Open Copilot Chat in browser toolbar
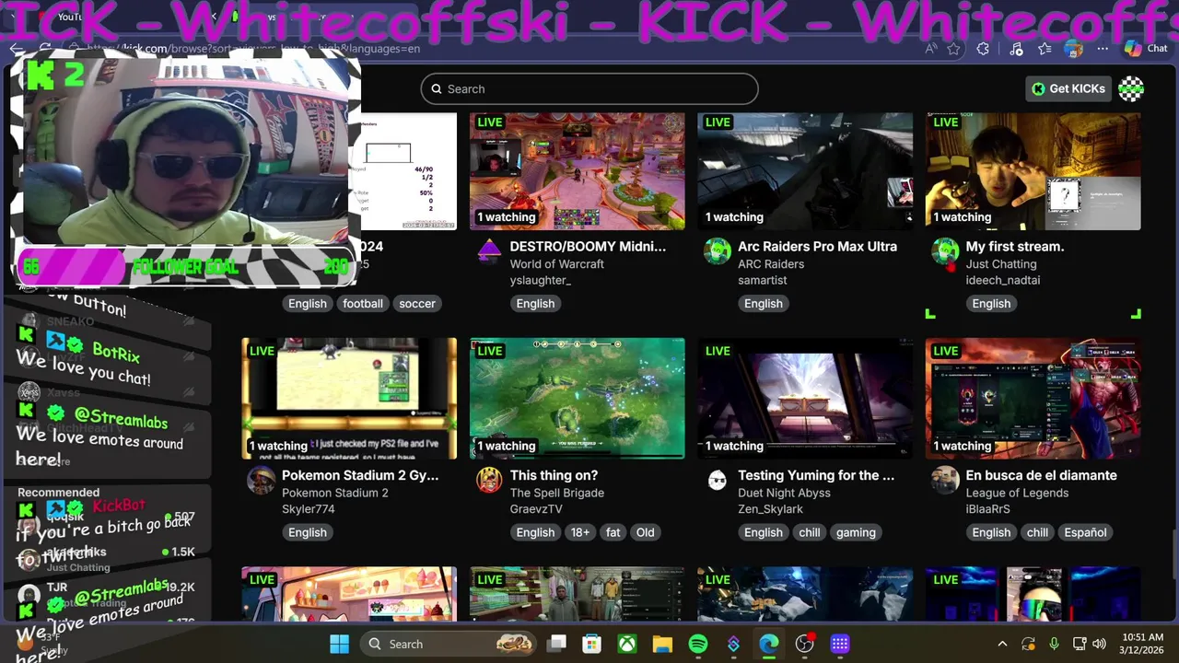 1146,49
